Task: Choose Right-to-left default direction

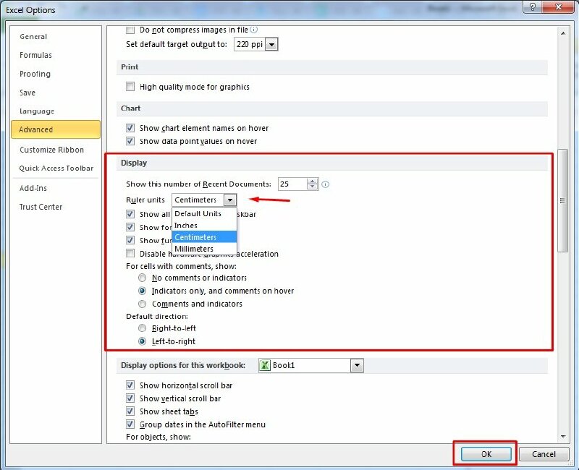Action: tap(143, 328)
